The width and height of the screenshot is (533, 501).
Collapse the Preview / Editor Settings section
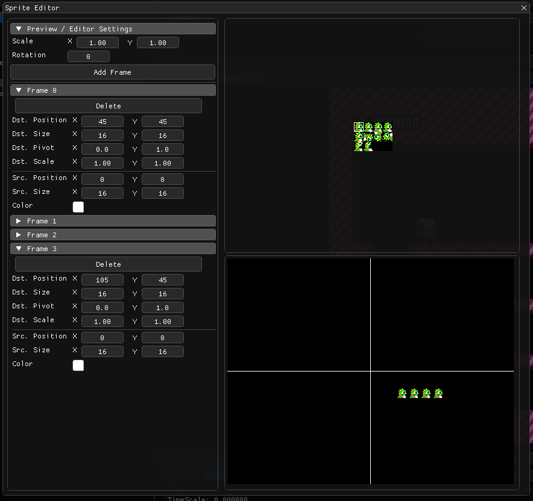[113, 29]
